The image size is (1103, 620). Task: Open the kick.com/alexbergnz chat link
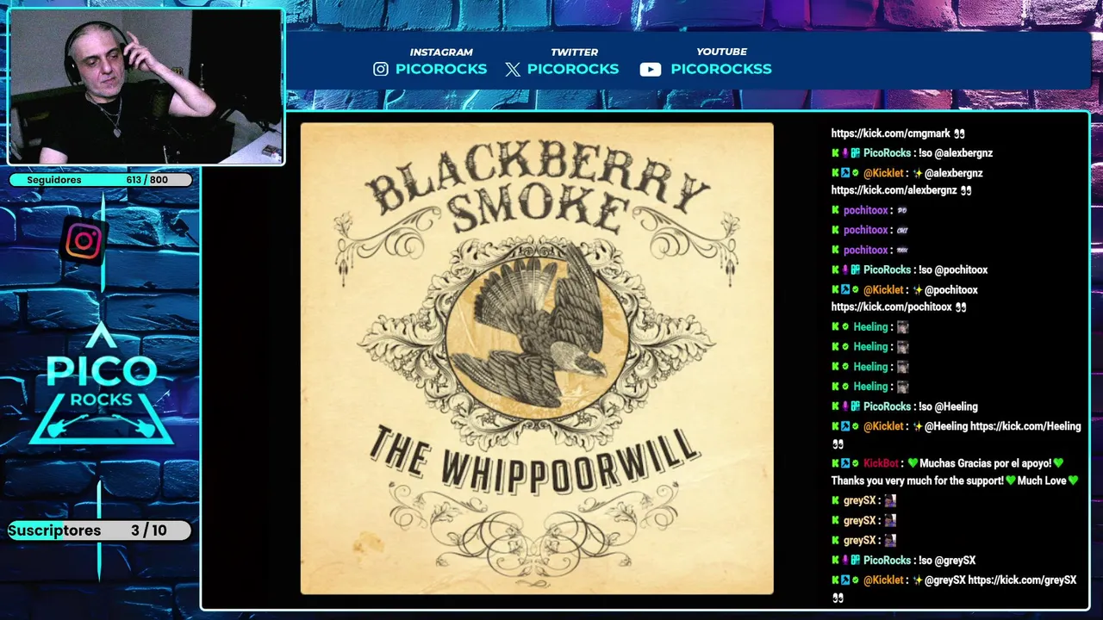(894, 190)
